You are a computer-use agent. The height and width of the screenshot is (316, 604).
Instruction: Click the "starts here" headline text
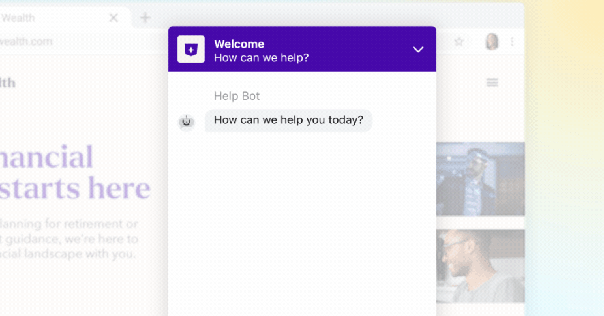point(75,188)
